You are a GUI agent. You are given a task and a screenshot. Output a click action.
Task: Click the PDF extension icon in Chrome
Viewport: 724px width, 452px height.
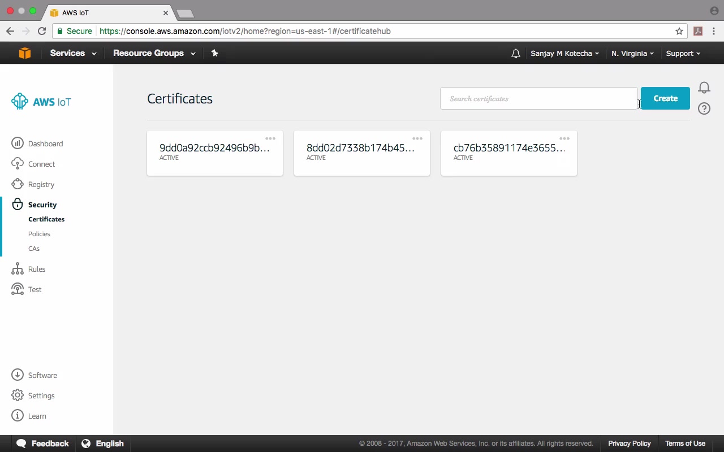698,31
